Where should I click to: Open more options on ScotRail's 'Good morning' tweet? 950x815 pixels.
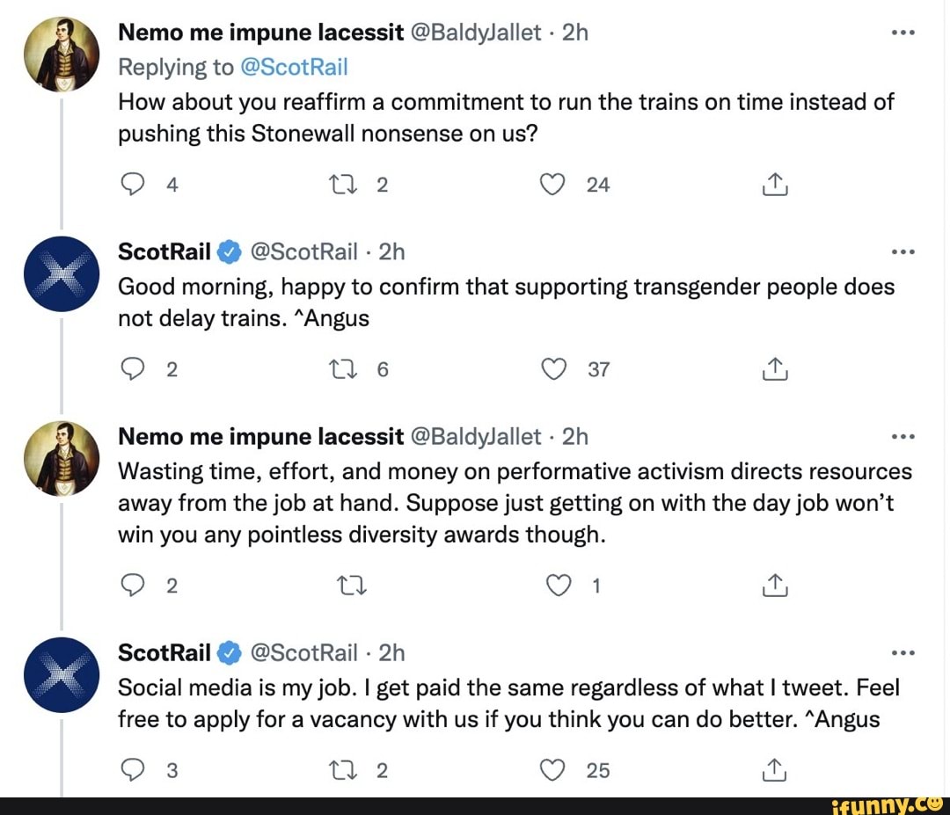903,252
